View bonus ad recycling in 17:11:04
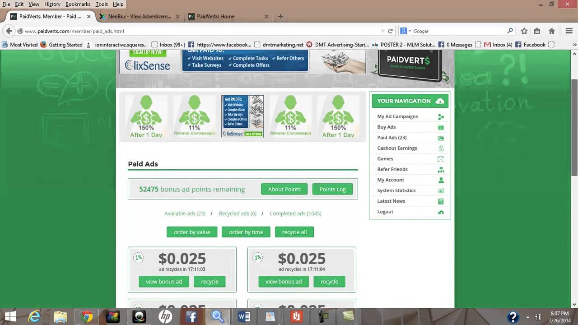This screenshot has width=578, height=325. pos(284,282)
